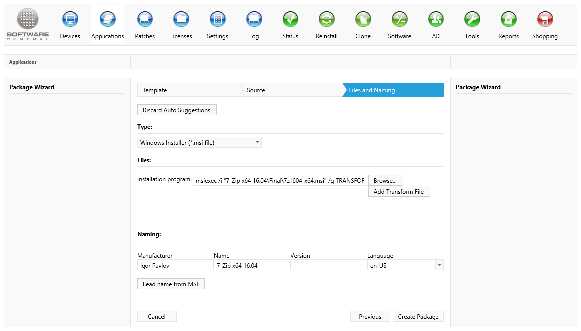581x331 pixels.
Task: Select the Reinstall icon
Action: point(326,20)
